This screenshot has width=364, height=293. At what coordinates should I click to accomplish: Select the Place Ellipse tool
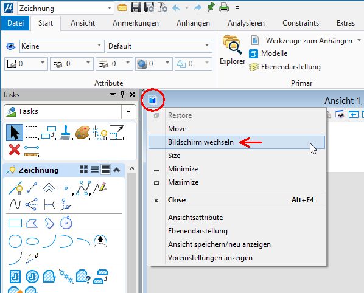pyautogui.click(x=32, y=241)
